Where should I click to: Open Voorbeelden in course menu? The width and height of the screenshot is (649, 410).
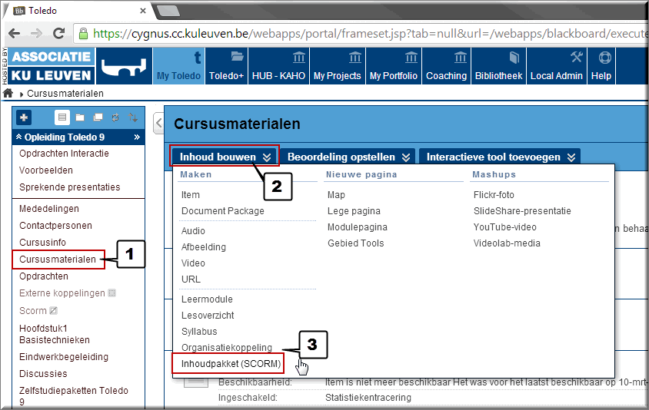tap(46, 170)
